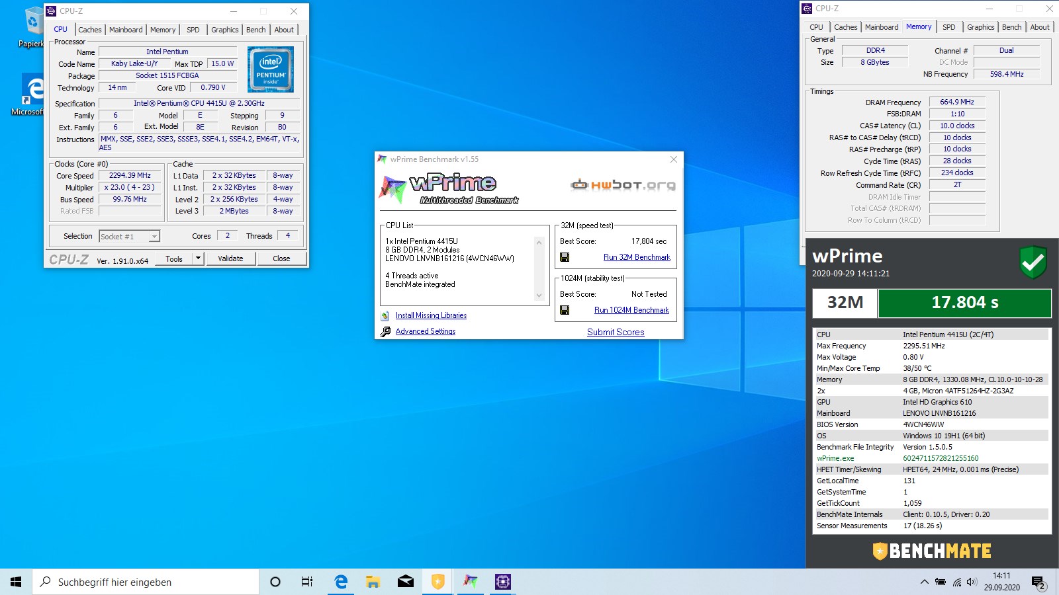Open Install Missing Libraries link
The height and width of the screenshot is (595, 1059).
pos(431,315)
